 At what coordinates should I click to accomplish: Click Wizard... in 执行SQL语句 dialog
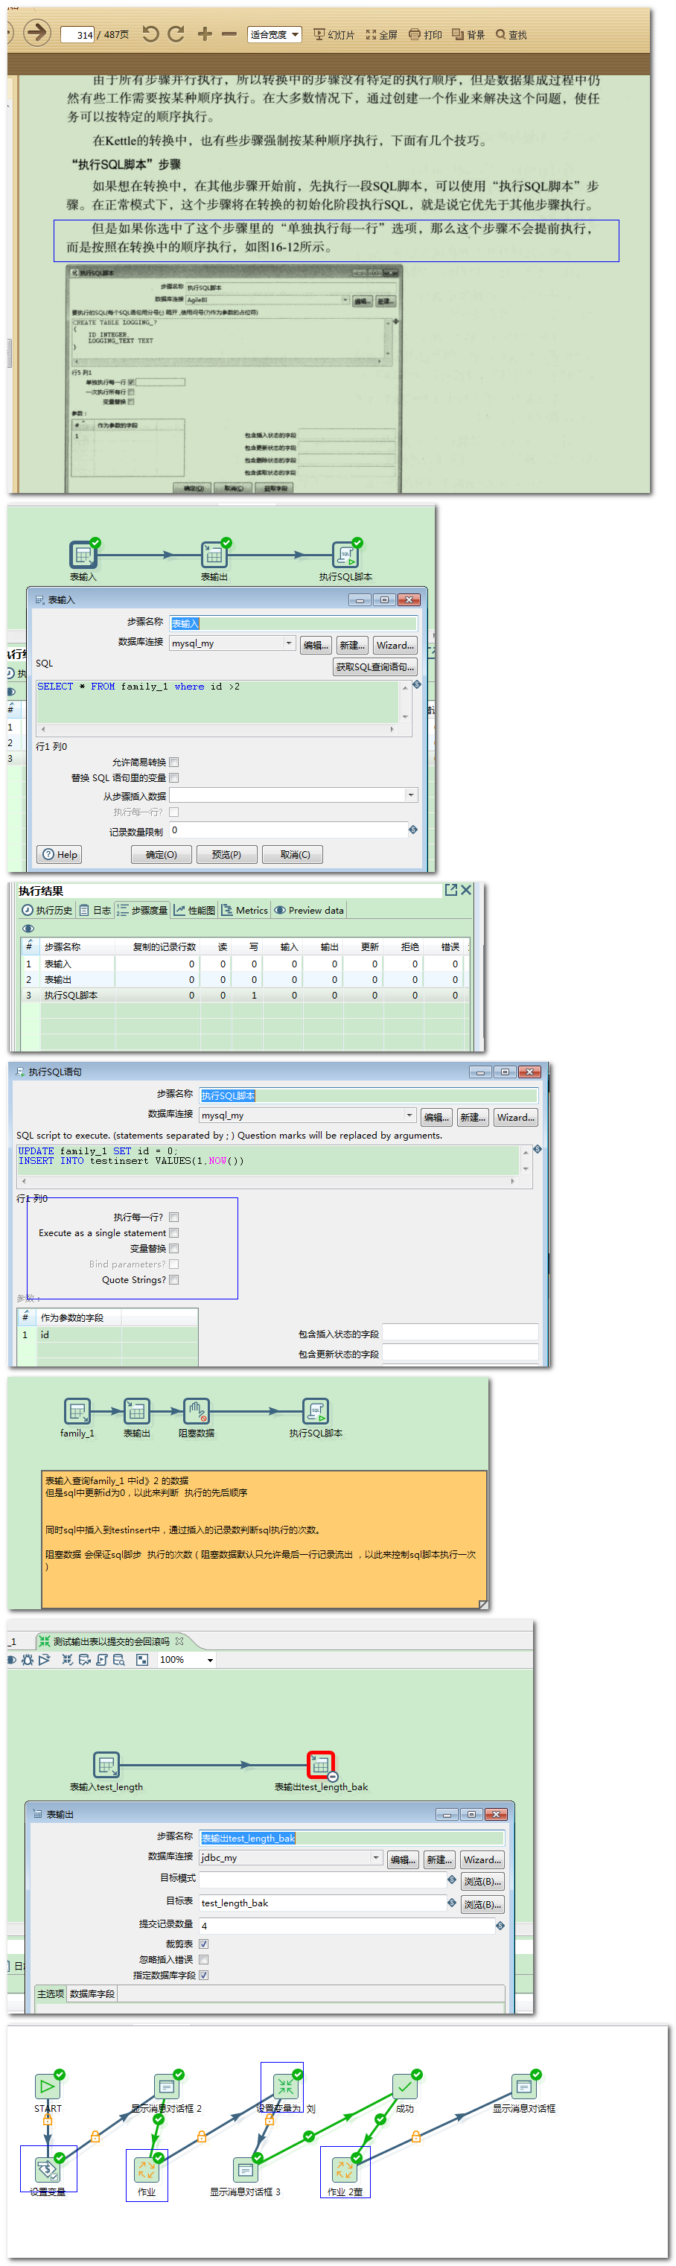pyautogui.click(x=515, y=1117)
